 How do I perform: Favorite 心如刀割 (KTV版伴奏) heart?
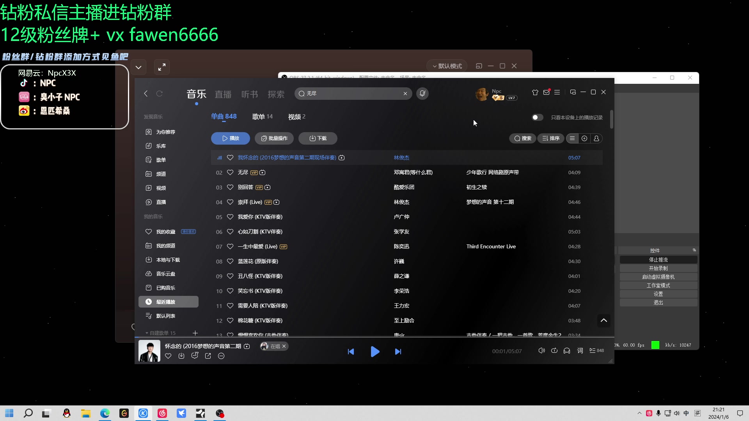click(230, 232)
